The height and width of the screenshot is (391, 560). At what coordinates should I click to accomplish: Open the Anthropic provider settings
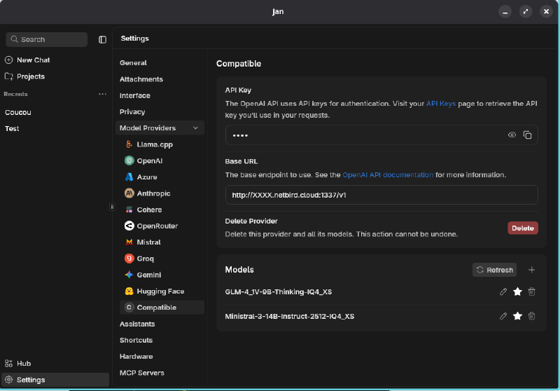click(153, 193)
